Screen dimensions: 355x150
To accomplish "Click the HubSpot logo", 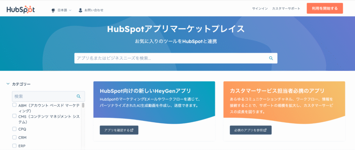I will (21, 9).
